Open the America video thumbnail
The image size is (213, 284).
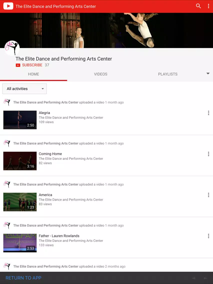coord(20,202)
